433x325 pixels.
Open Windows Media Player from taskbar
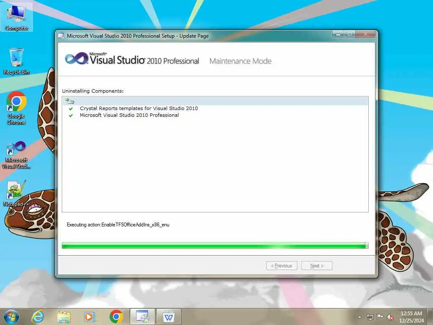[x=90, y=317]
